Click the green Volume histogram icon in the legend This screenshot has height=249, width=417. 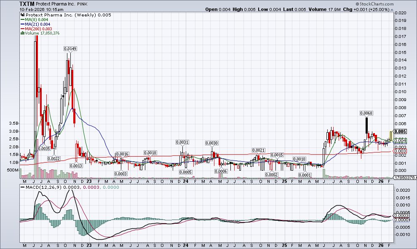click(22, 32)
